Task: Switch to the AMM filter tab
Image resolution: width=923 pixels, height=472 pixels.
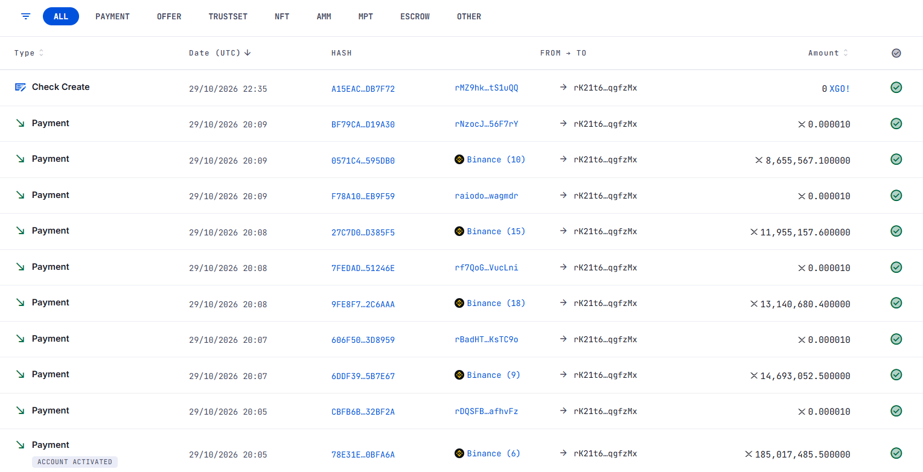Action: (x=324, y=16)
